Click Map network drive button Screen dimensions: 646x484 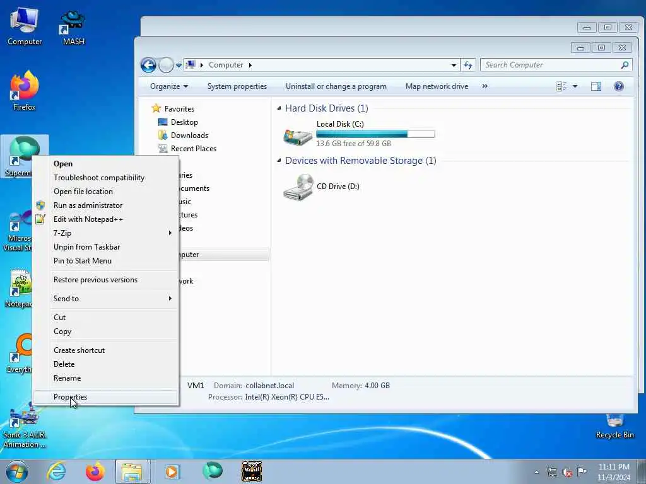pyautogui.click(x=437, y=86)
